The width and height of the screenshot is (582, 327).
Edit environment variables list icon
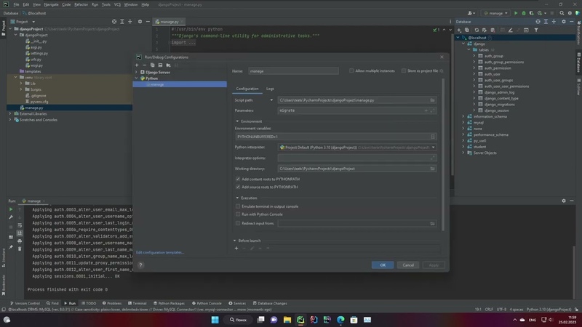432,137
